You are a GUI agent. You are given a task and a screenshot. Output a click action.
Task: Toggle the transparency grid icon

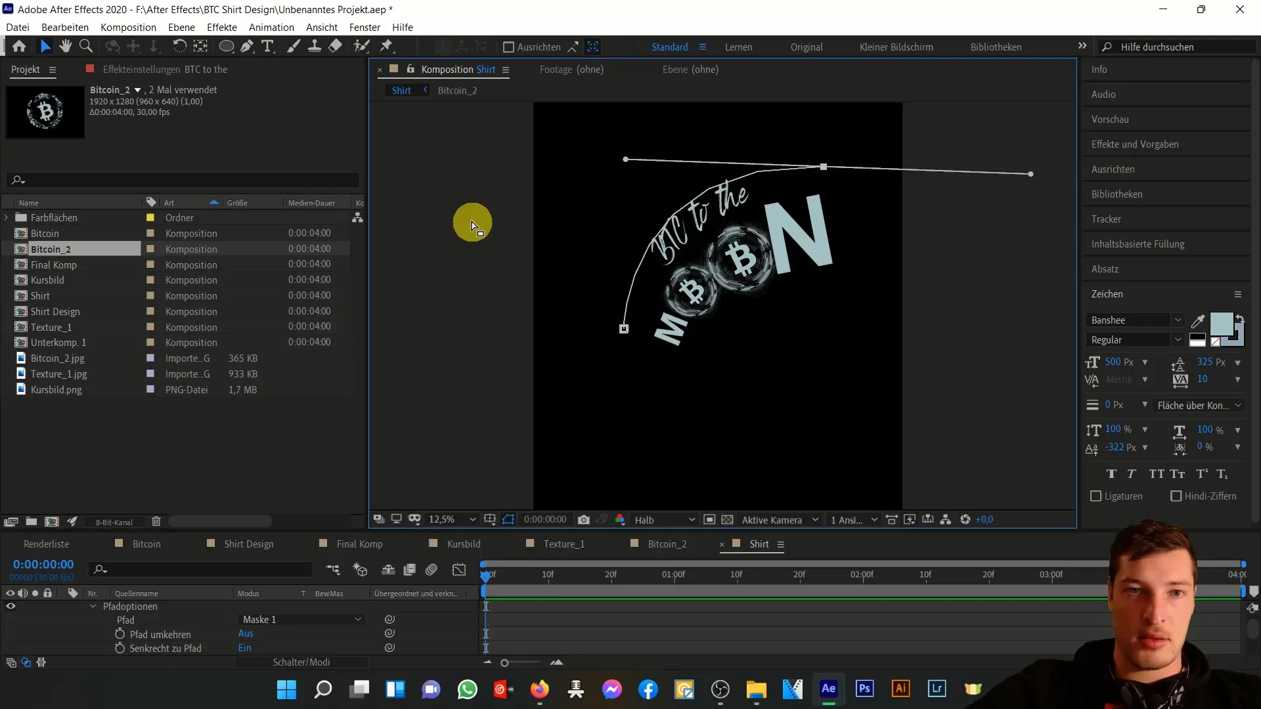727,519
